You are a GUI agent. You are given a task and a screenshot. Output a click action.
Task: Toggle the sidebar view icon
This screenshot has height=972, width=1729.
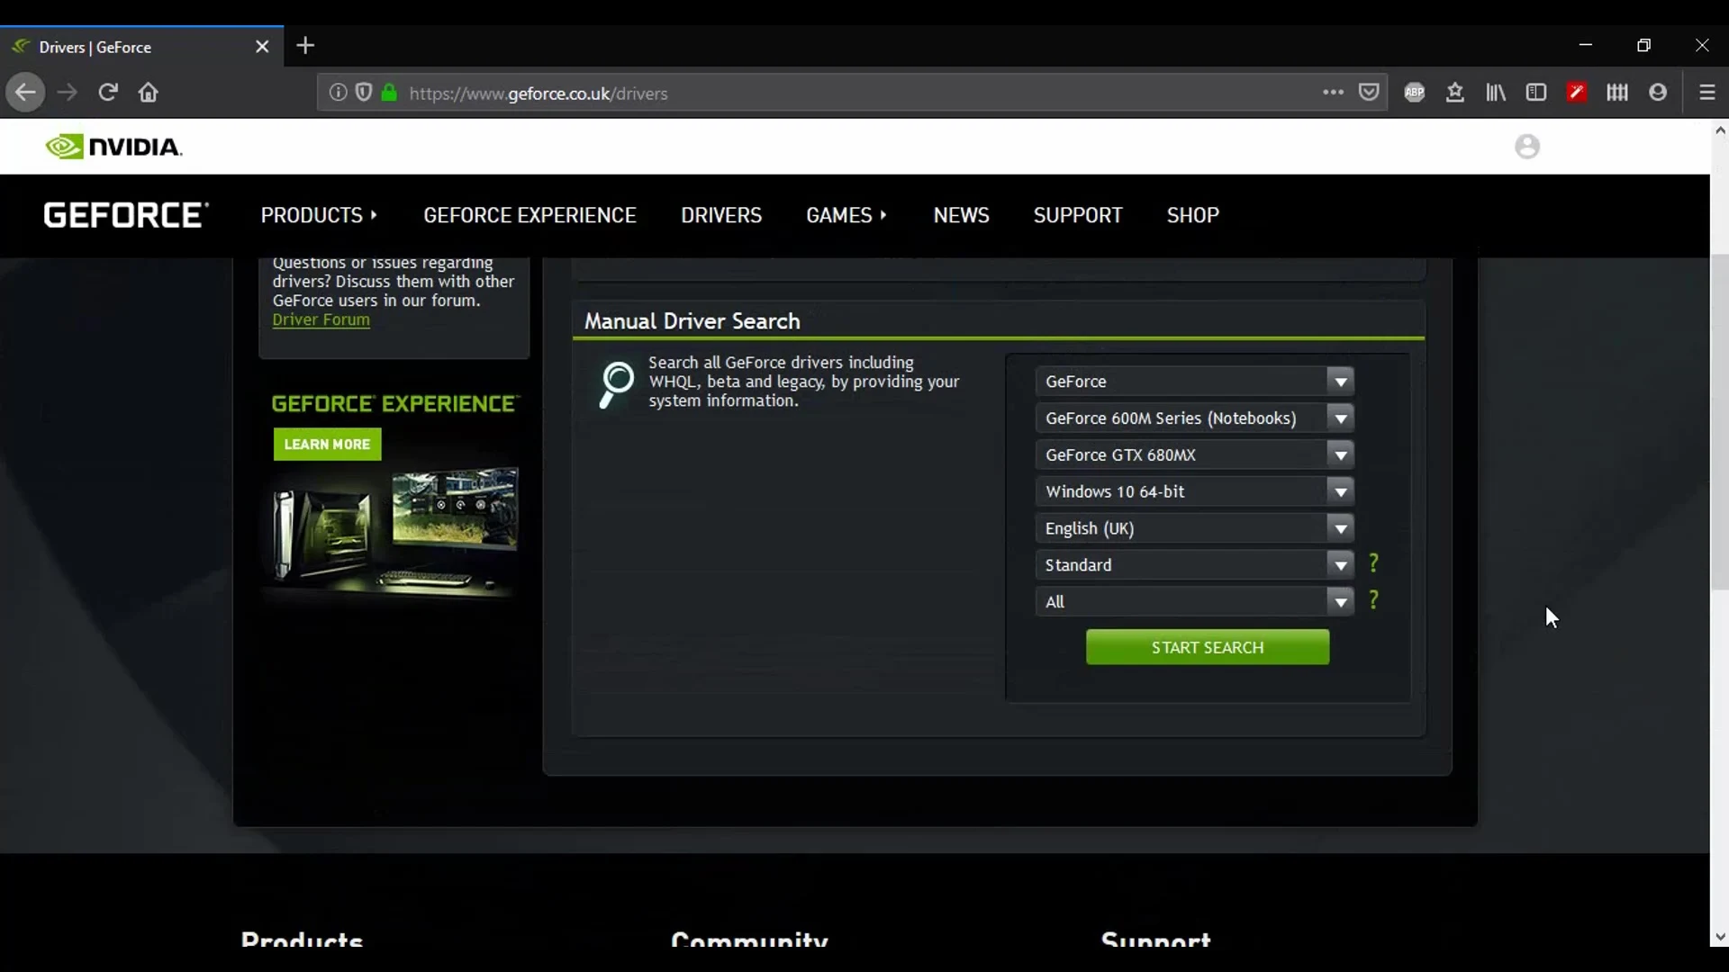click(1536, 93)
